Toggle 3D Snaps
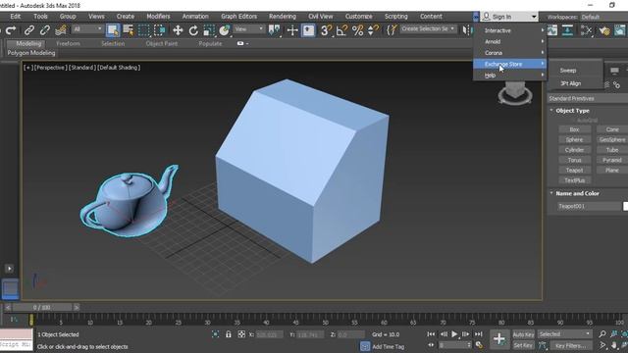 326,30
